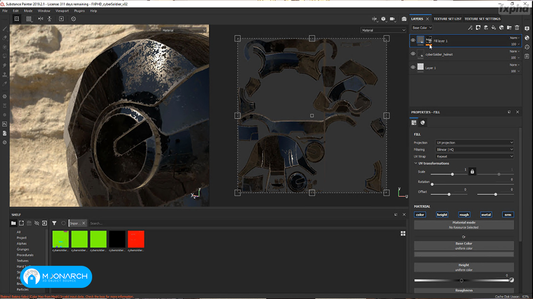Open History panel clock icon
The height and width of the screenshot is (299, 533).
pyautogui.click(x=527, y=47)
